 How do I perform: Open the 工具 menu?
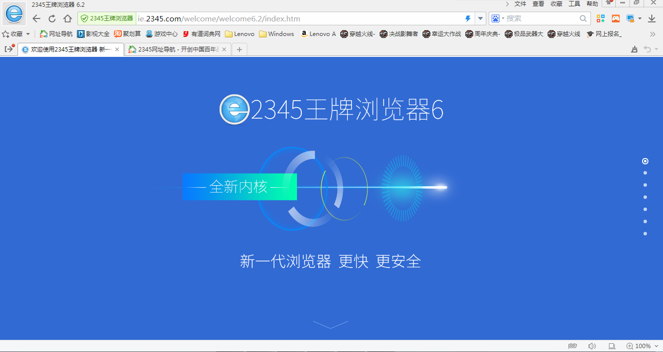[574, 4]
